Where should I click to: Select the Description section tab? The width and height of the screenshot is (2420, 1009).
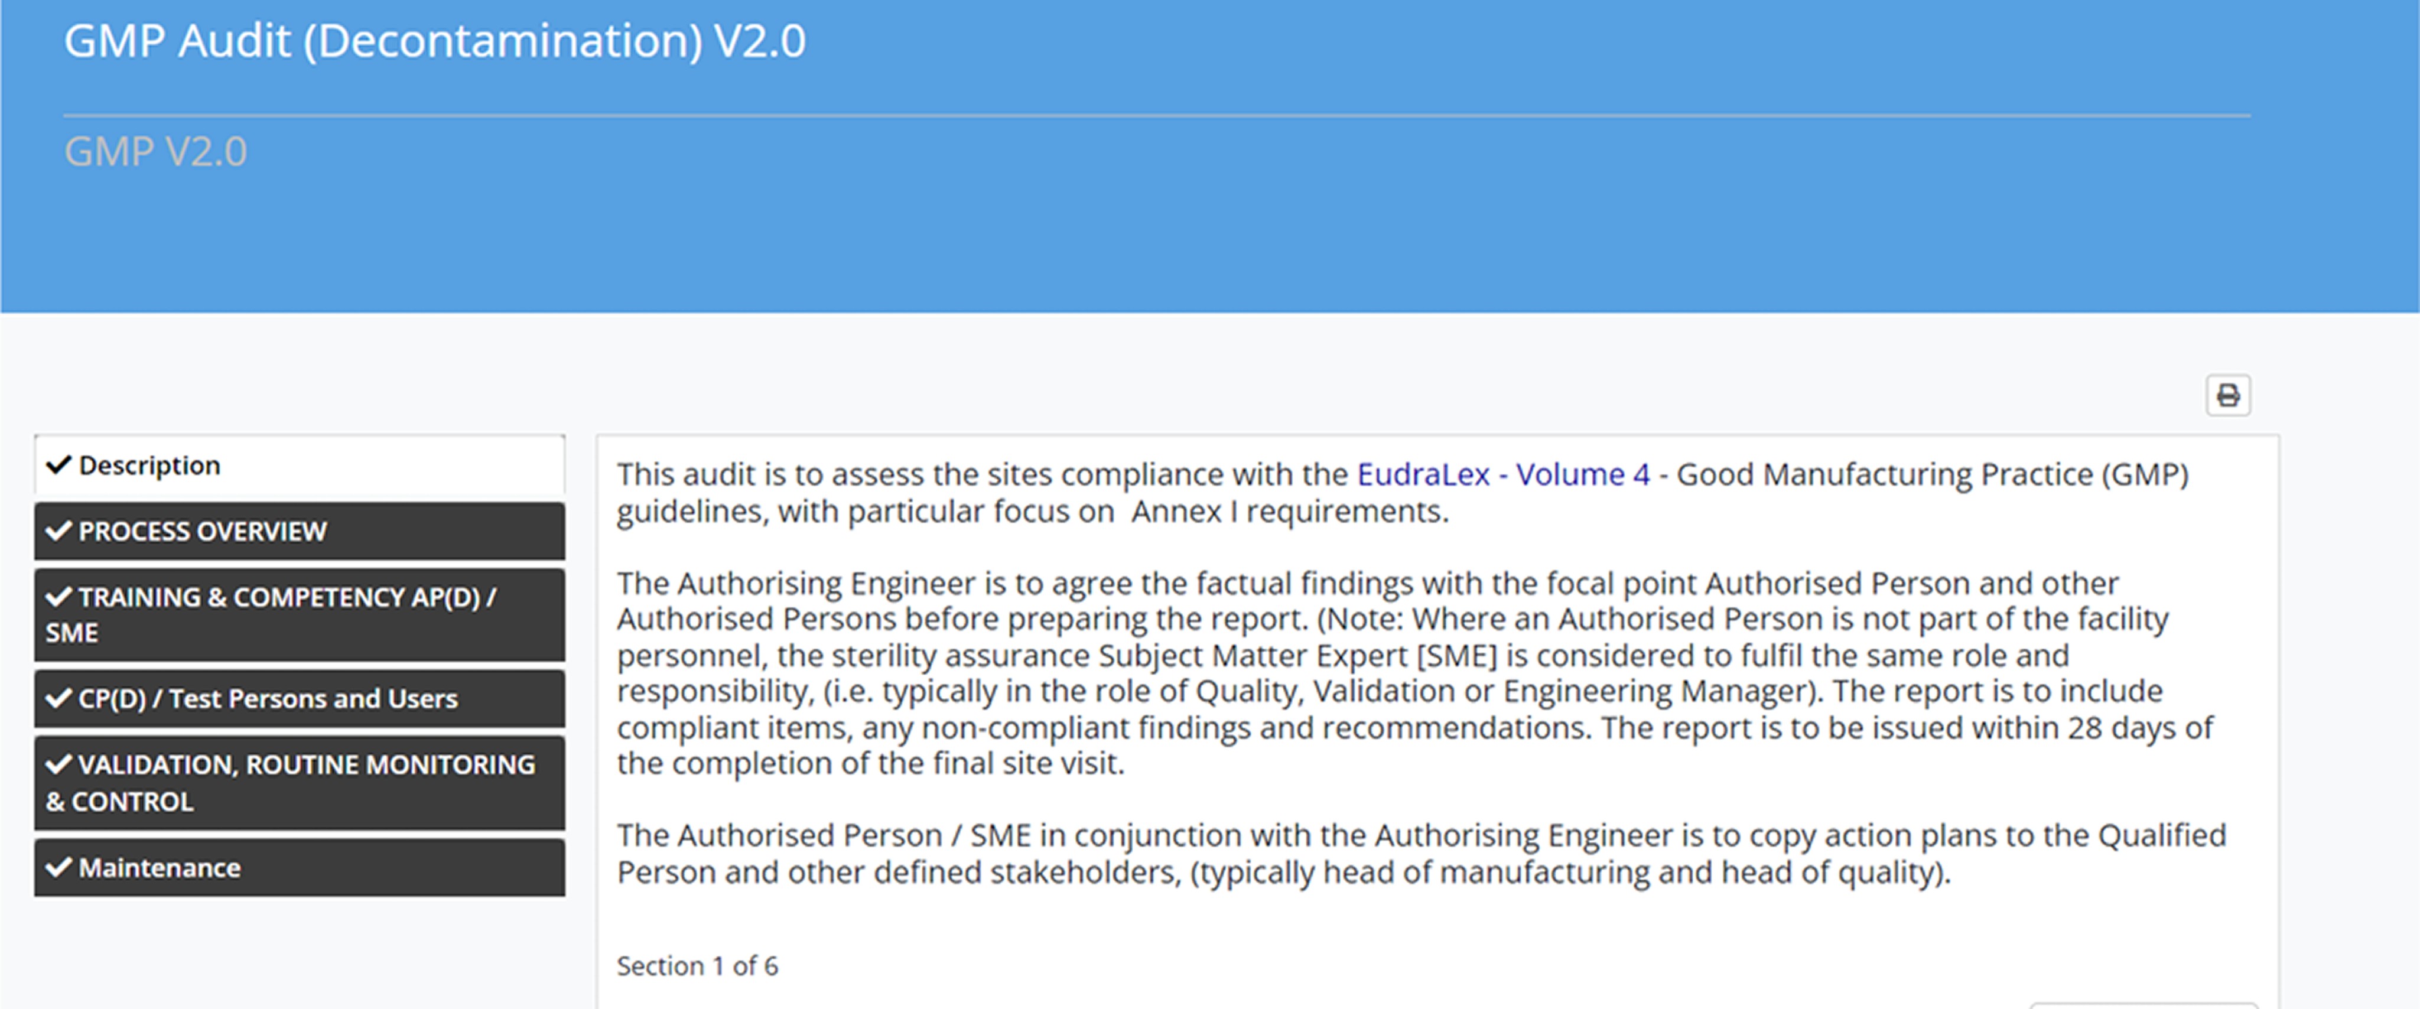tap(299, 465)
